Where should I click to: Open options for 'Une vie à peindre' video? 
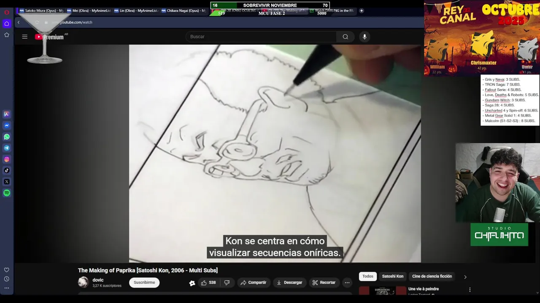click(x=470, y=290)
